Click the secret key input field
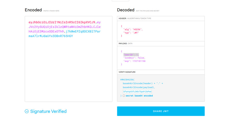 point(137,92)
